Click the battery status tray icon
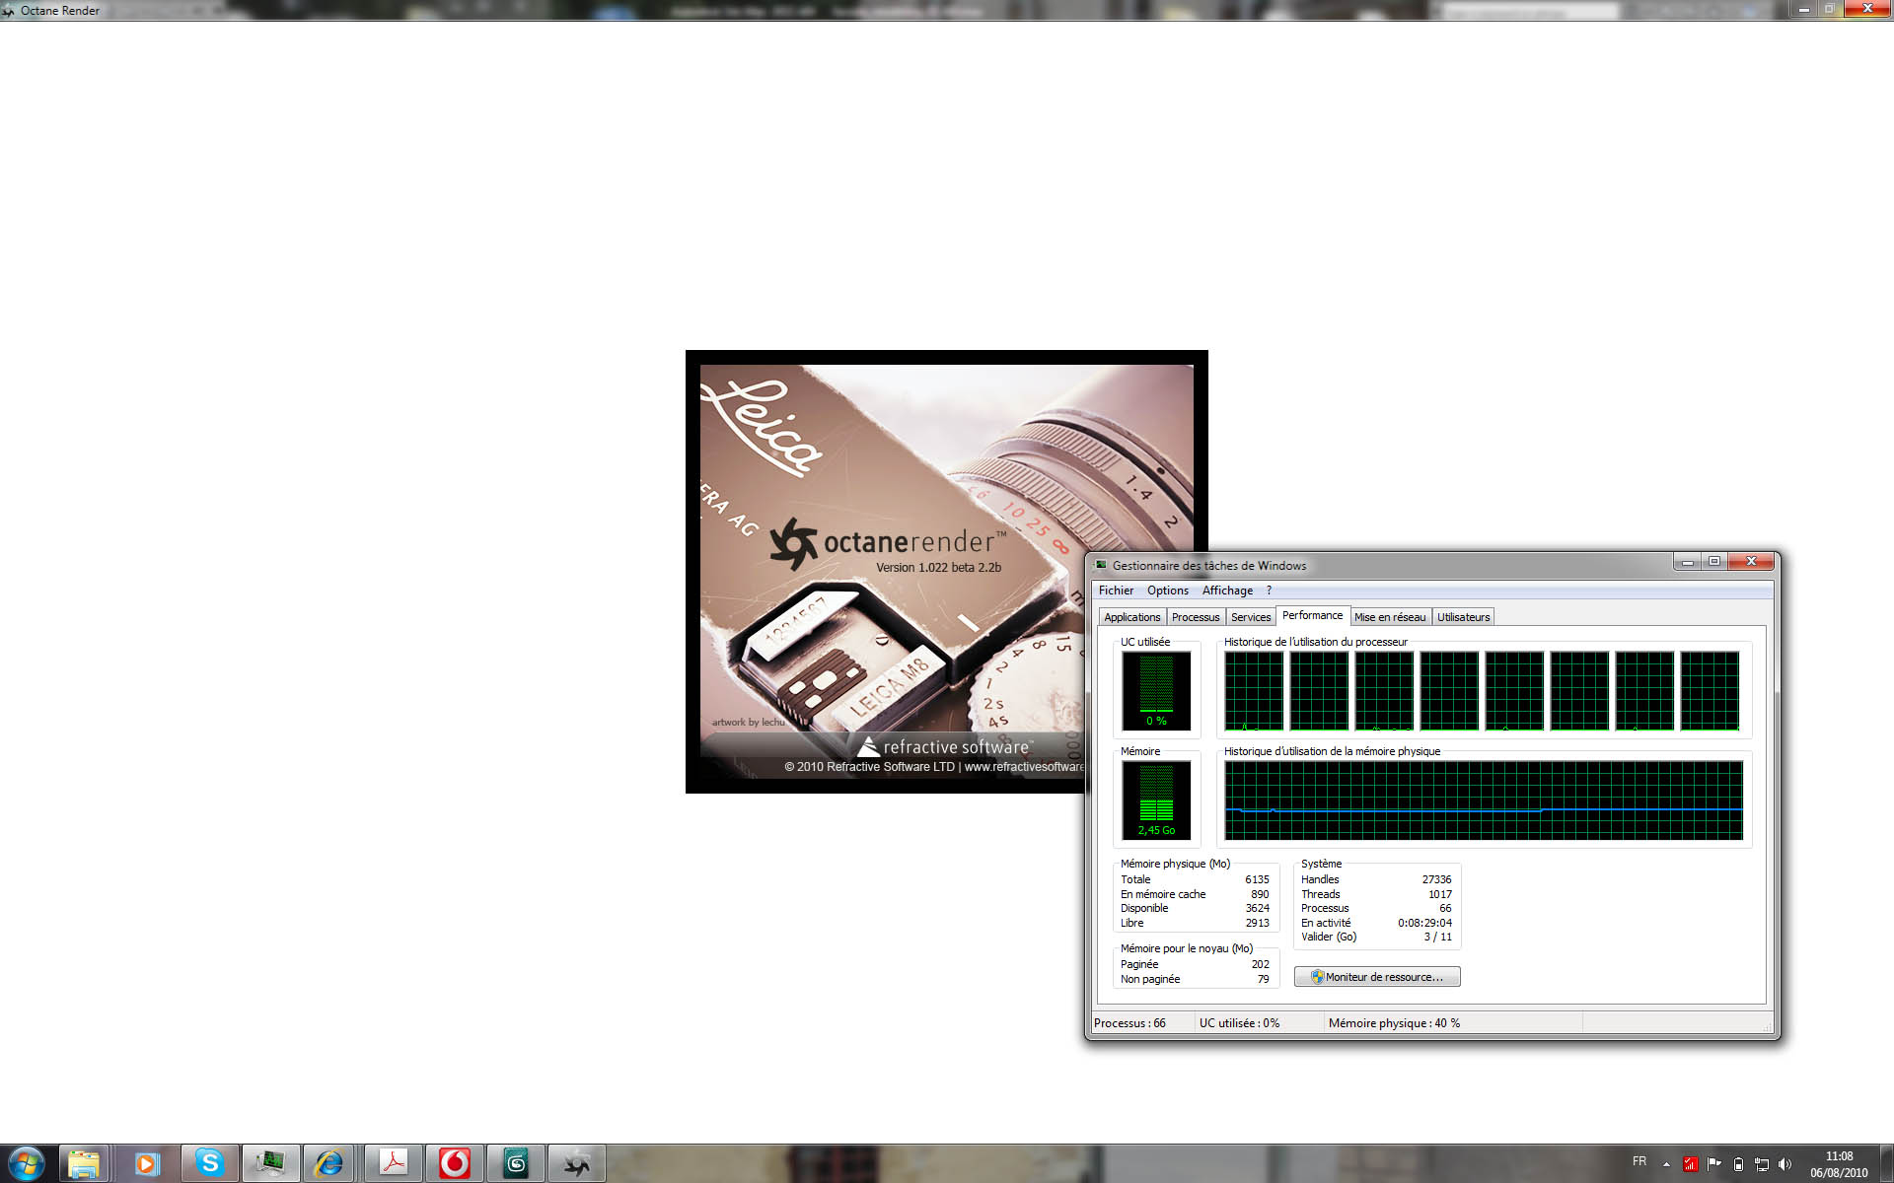 click(1738, 1164)
